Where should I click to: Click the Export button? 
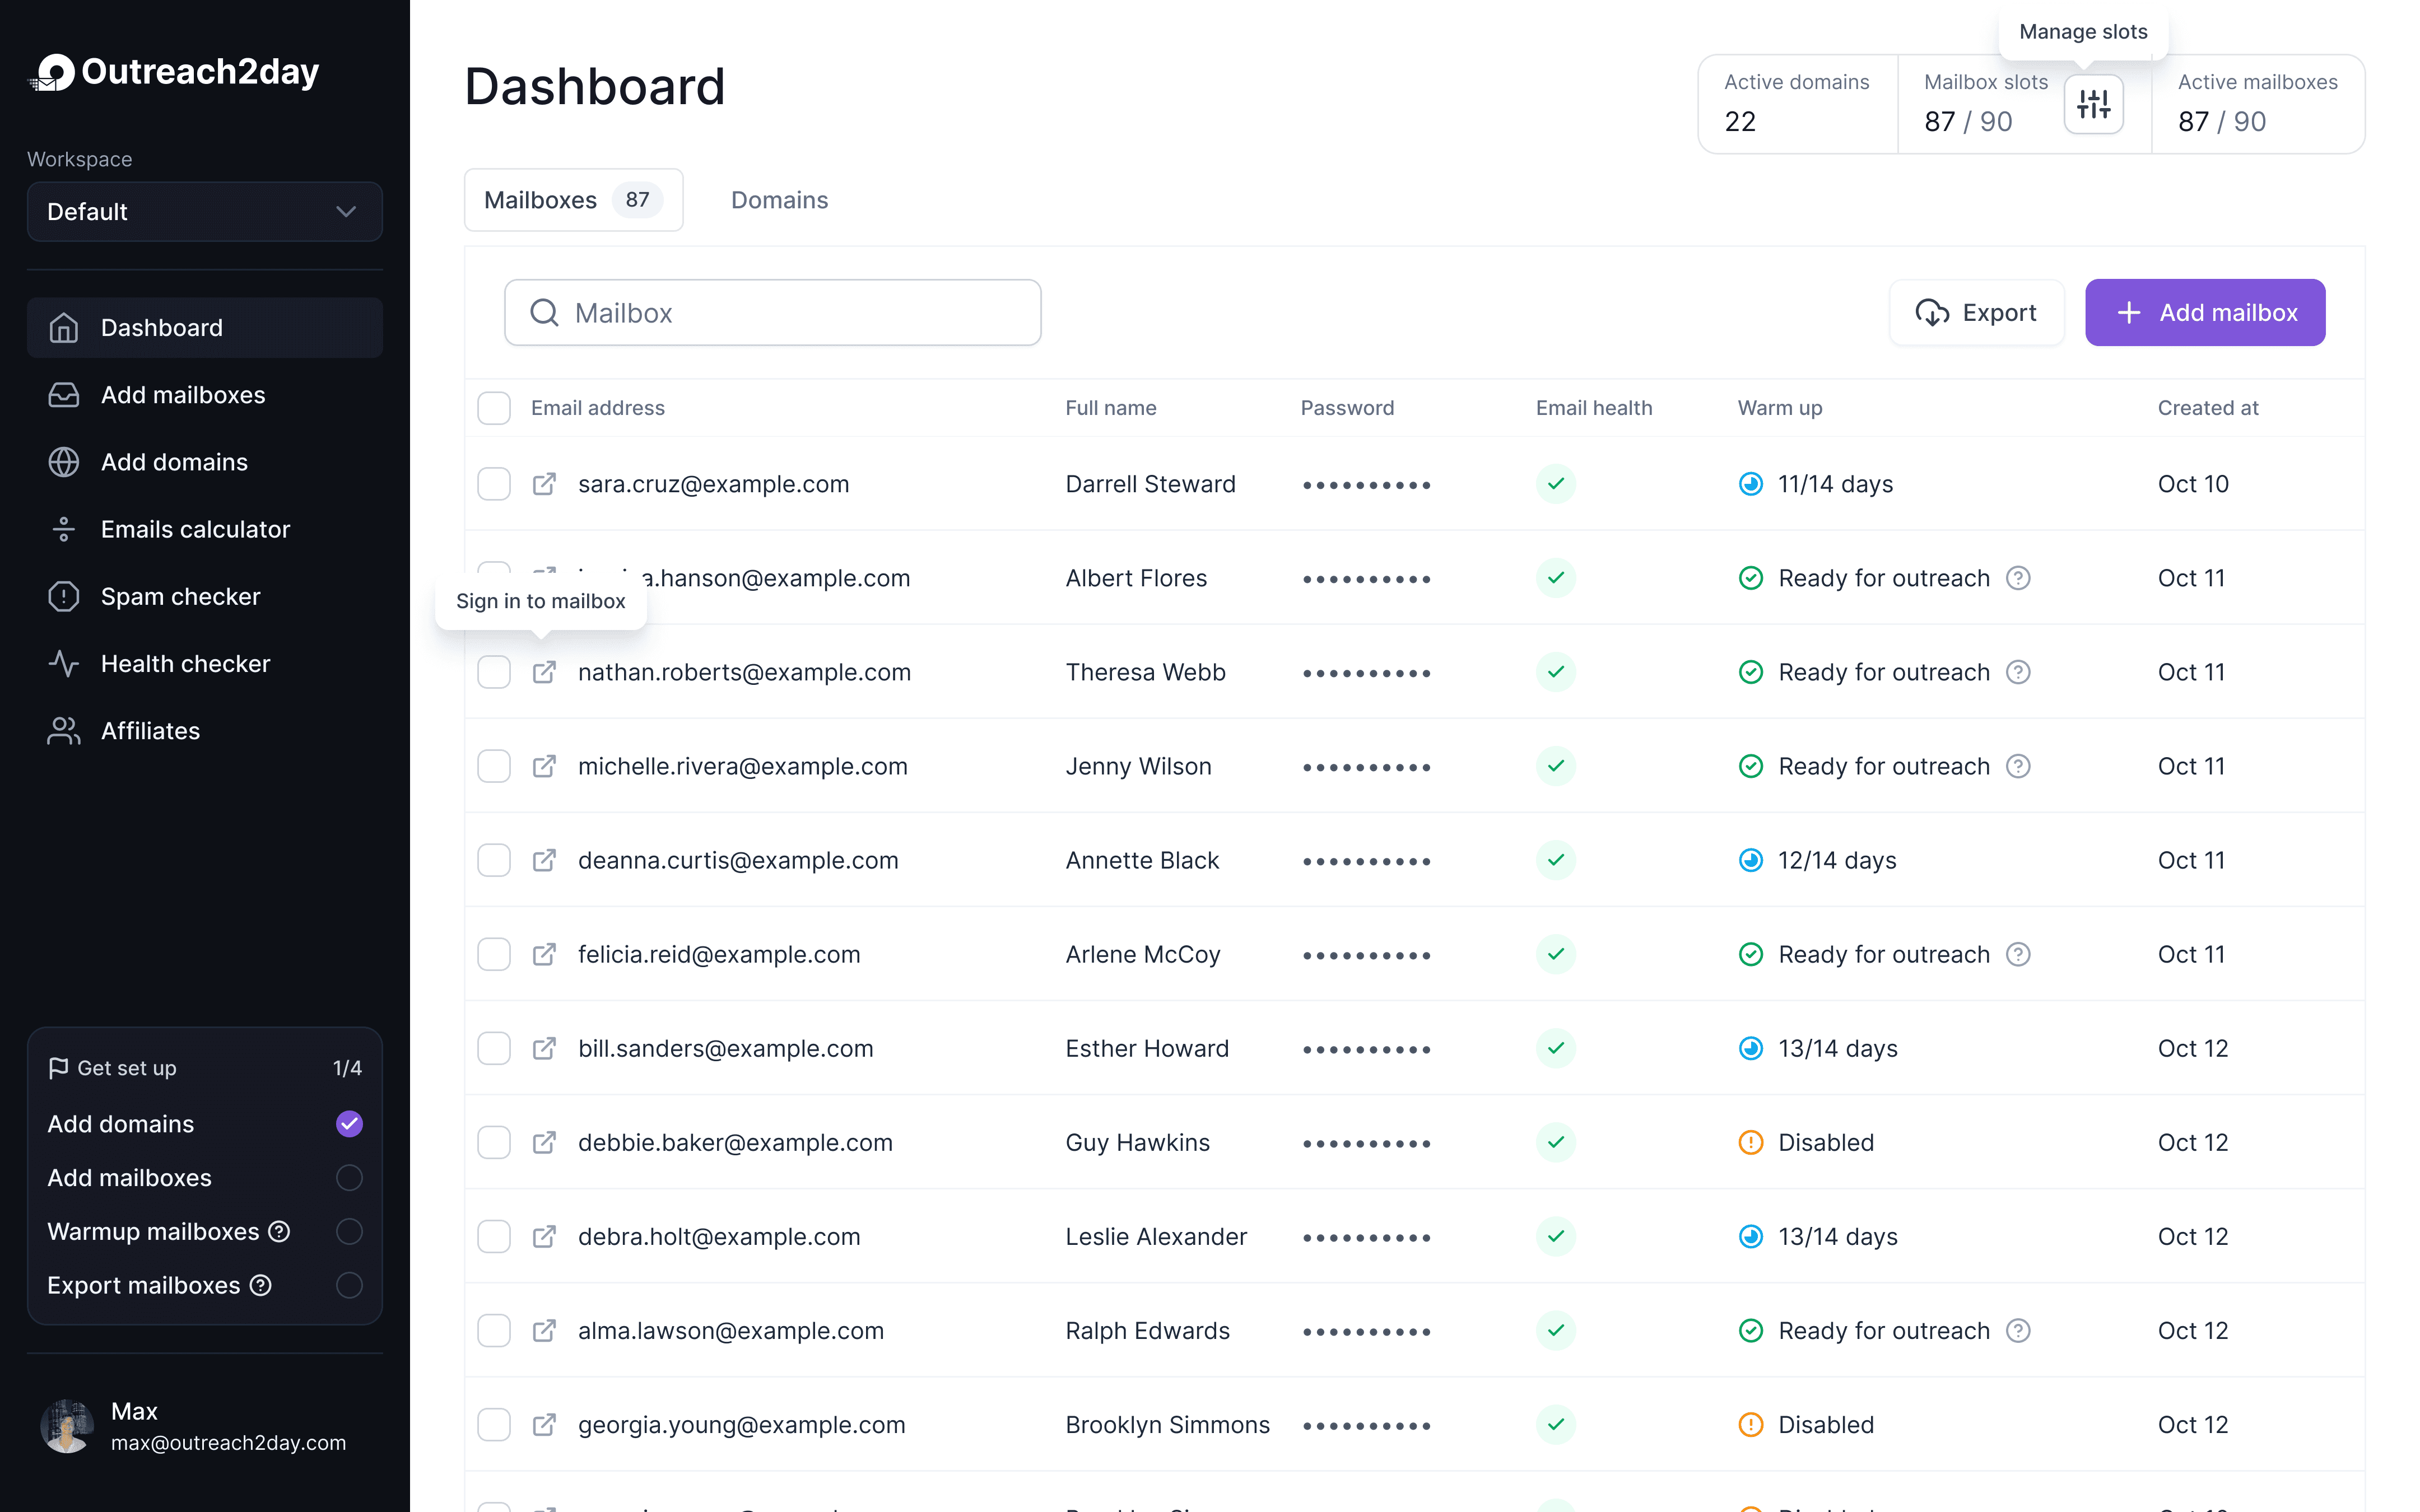[x=1976, y=313]
